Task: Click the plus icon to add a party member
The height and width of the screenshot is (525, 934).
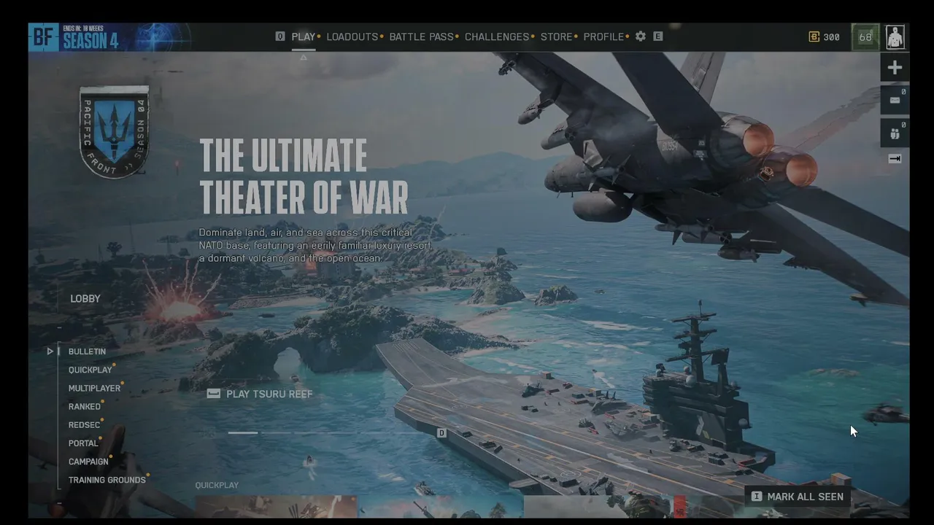Action: coord(895,68)
